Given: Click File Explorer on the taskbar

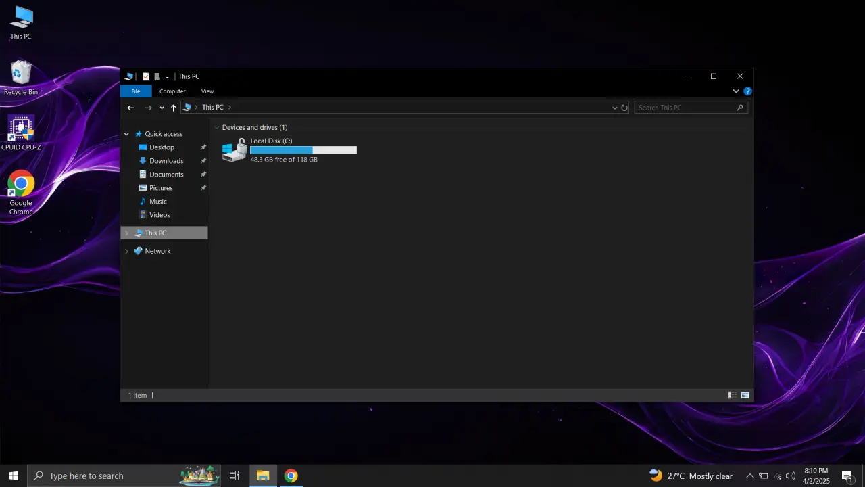Looking at the screenshot, I should pos(263,476).
